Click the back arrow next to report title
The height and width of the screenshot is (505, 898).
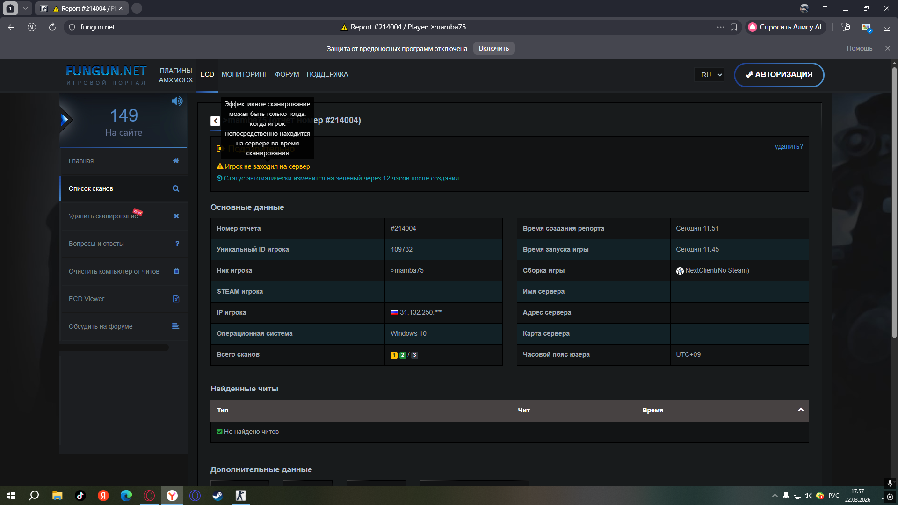pyautogui.click(x=215, y=121)
